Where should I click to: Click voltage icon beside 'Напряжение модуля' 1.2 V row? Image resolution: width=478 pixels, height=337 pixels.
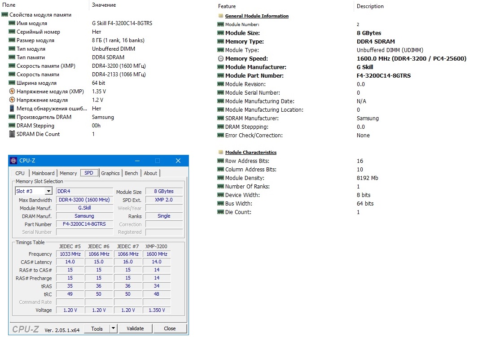tap(12, 100)
